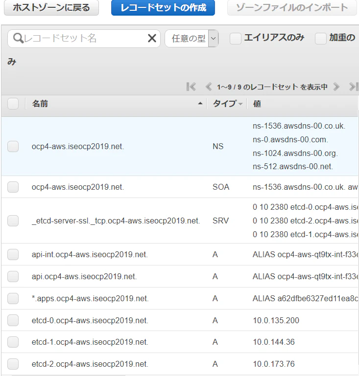The image size is (359, 376).
Task: Select etcd-1.ocp4-aws.iseocp2019.net. record
Action: [x=90, y=342]
